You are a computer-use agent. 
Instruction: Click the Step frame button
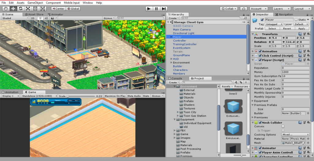tap(164, 9)
